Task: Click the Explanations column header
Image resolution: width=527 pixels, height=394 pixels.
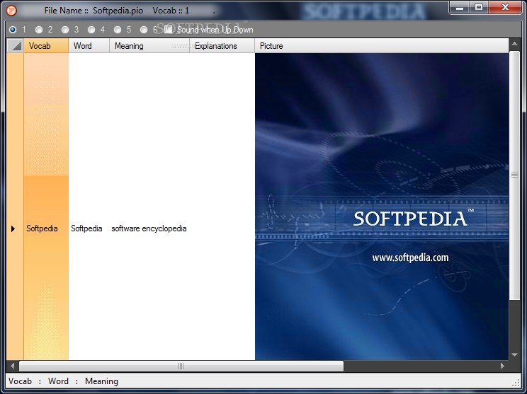Action: (222, 46)
